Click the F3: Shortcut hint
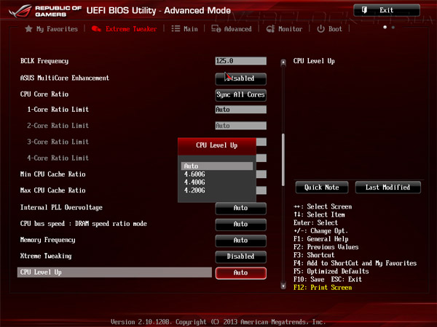437x327 pixels. 314,255
